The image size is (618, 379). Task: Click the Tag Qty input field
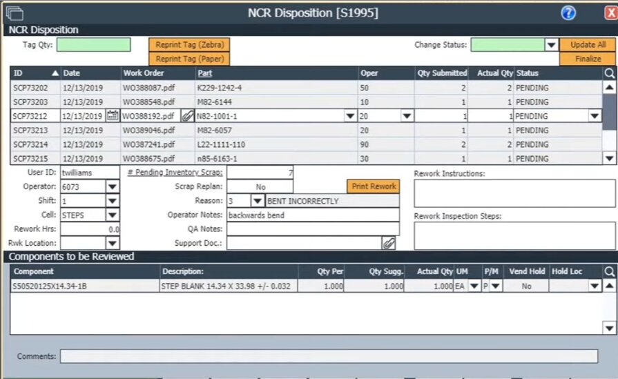93,45
